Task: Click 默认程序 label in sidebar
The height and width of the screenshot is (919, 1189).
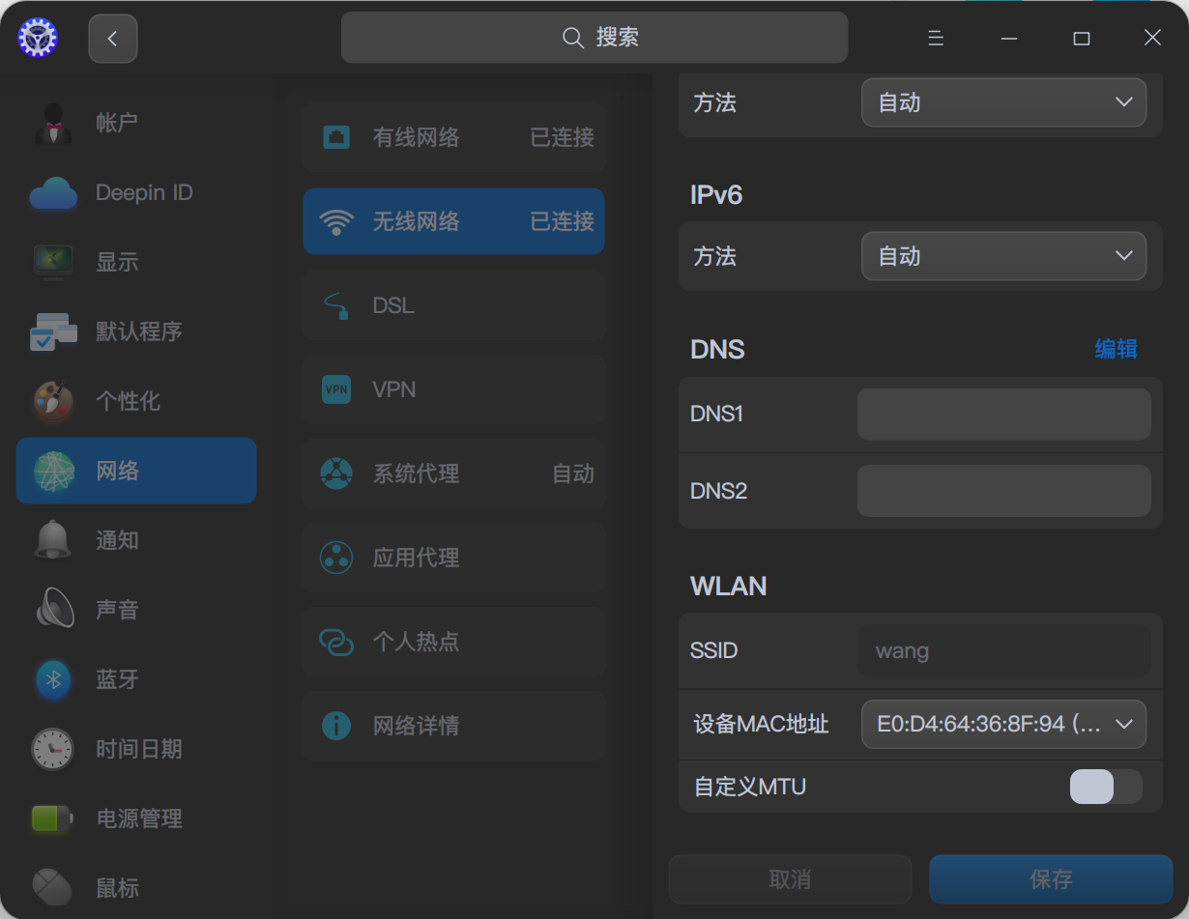Action: click(139, 331)
